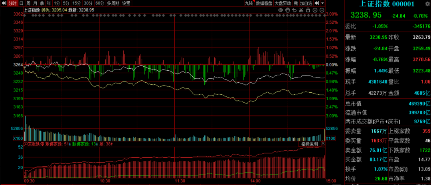Click the 11:30 time axis label
This screenshot has height=185, width=431.
(x=180, y=181)
